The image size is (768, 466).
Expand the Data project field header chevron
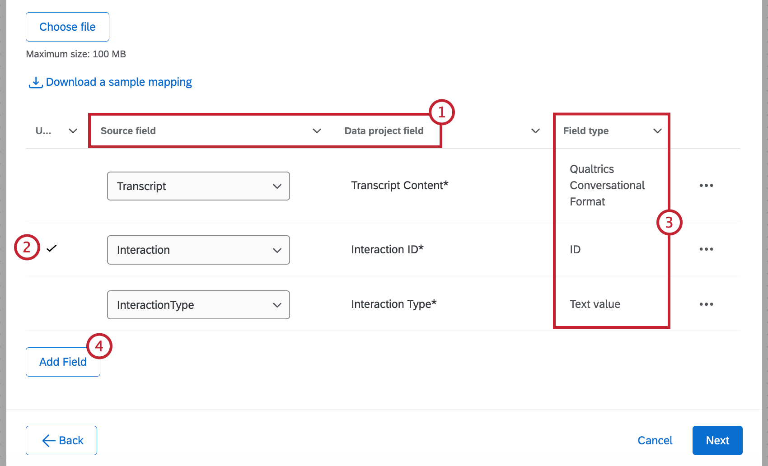pyautogui.click(x=535, y=131)
